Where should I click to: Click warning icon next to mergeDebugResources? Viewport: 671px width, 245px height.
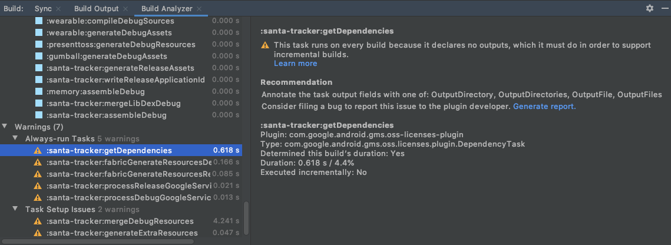tap(38, 221)
